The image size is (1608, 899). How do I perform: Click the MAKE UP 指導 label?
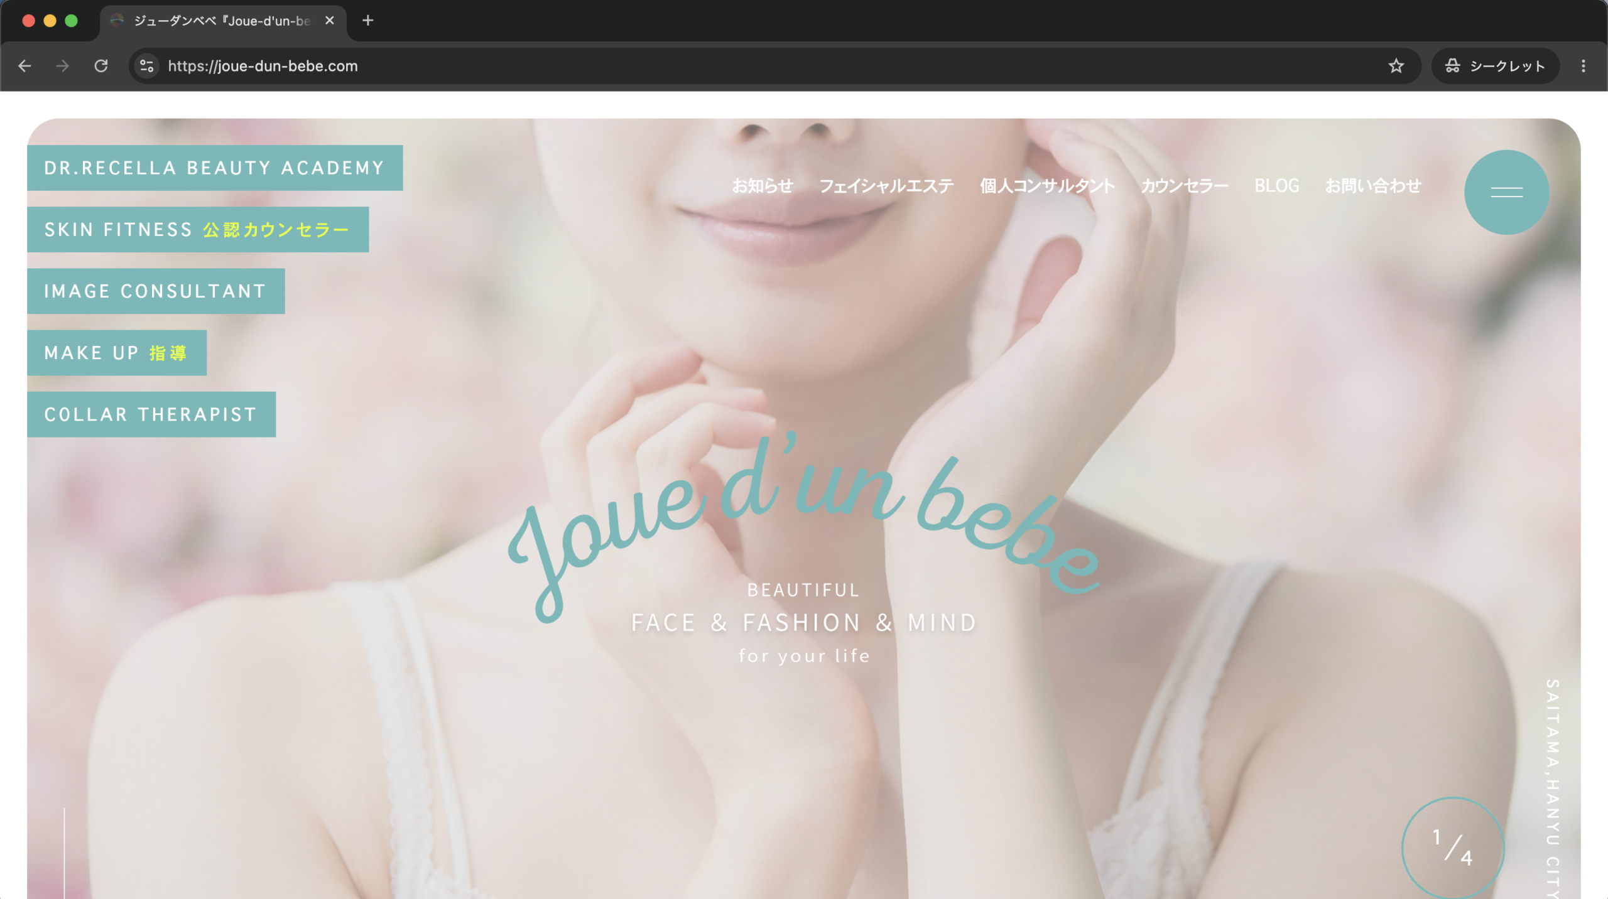tap(117, 352)
